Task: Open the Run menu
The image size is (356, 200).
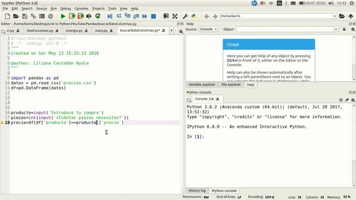Action: point(53,8)
